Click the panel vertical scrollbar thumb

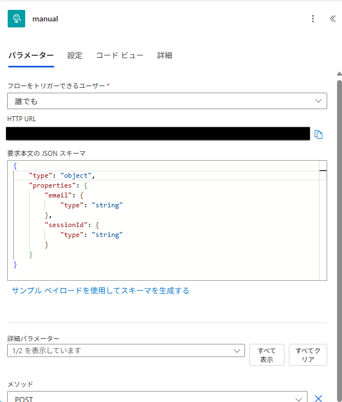(339, 241)
